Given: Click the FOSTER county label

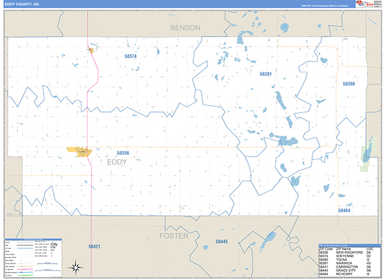Looking at the screenshot, I should coord(174,236).
